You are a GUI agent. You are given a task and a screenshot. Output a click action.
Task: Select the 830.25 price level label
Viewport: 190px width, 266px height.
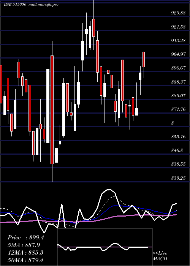(x=178, y=178)
